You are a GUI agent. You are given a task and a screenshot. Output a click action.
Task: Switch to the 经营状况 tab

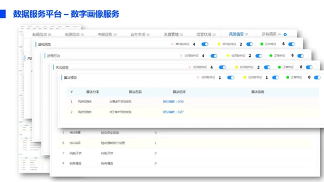point(206,34)
